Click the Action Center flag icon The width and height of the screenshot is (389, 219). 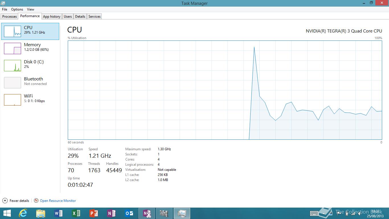(x=339, y=213)
